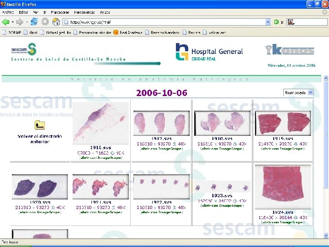This screenshot has height=247, width=329.
Task: Click the Firefox activity throbber icon
Action: [325, 12]
